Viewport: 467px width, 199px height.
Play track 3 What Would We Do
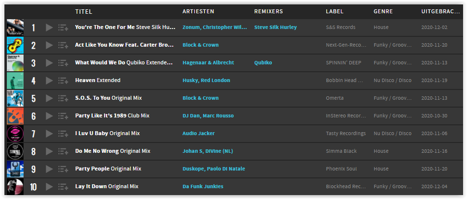pyautogui.click(x=50, y=63)
